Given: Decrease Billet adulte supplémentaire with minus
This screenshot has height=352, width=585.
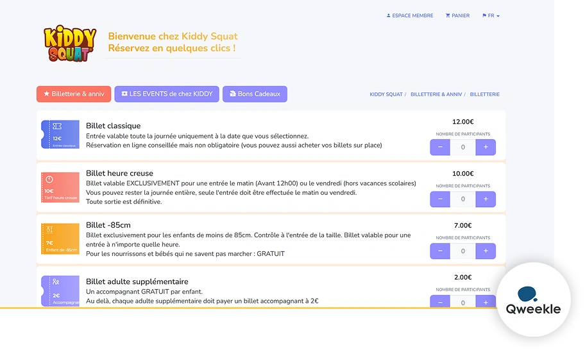Looking at the screenshot, I should [x=440, y=301].
